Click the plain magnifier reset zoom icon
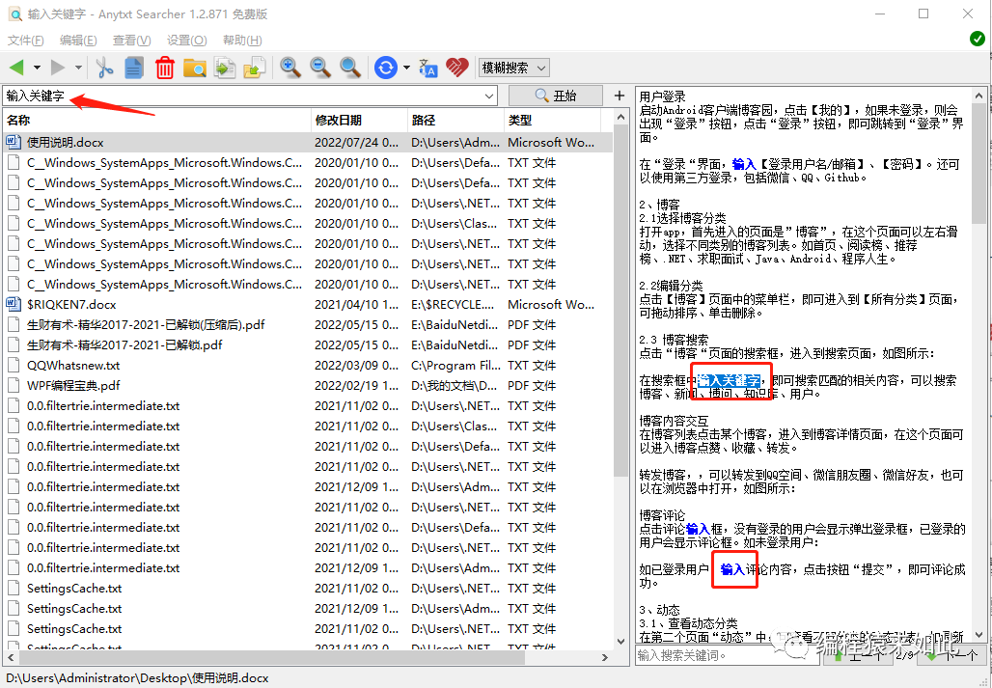The image size is (992, 688). coord(350,67)
